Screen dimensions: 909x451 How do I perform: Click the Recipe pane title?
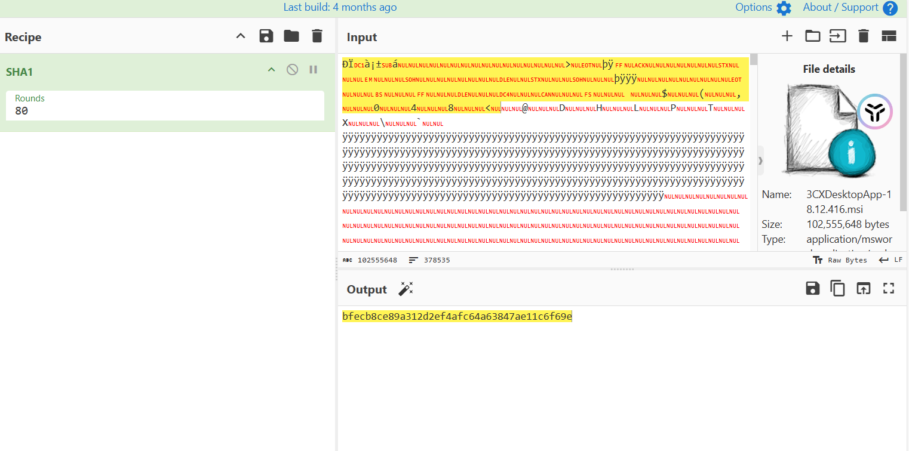pyautogui.click(x=23, y=37)
